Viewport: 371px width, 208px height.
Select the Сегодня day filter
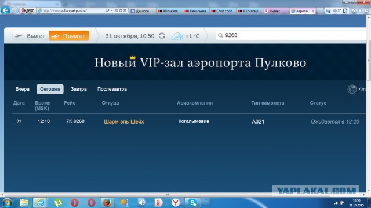tap(50, 89)
